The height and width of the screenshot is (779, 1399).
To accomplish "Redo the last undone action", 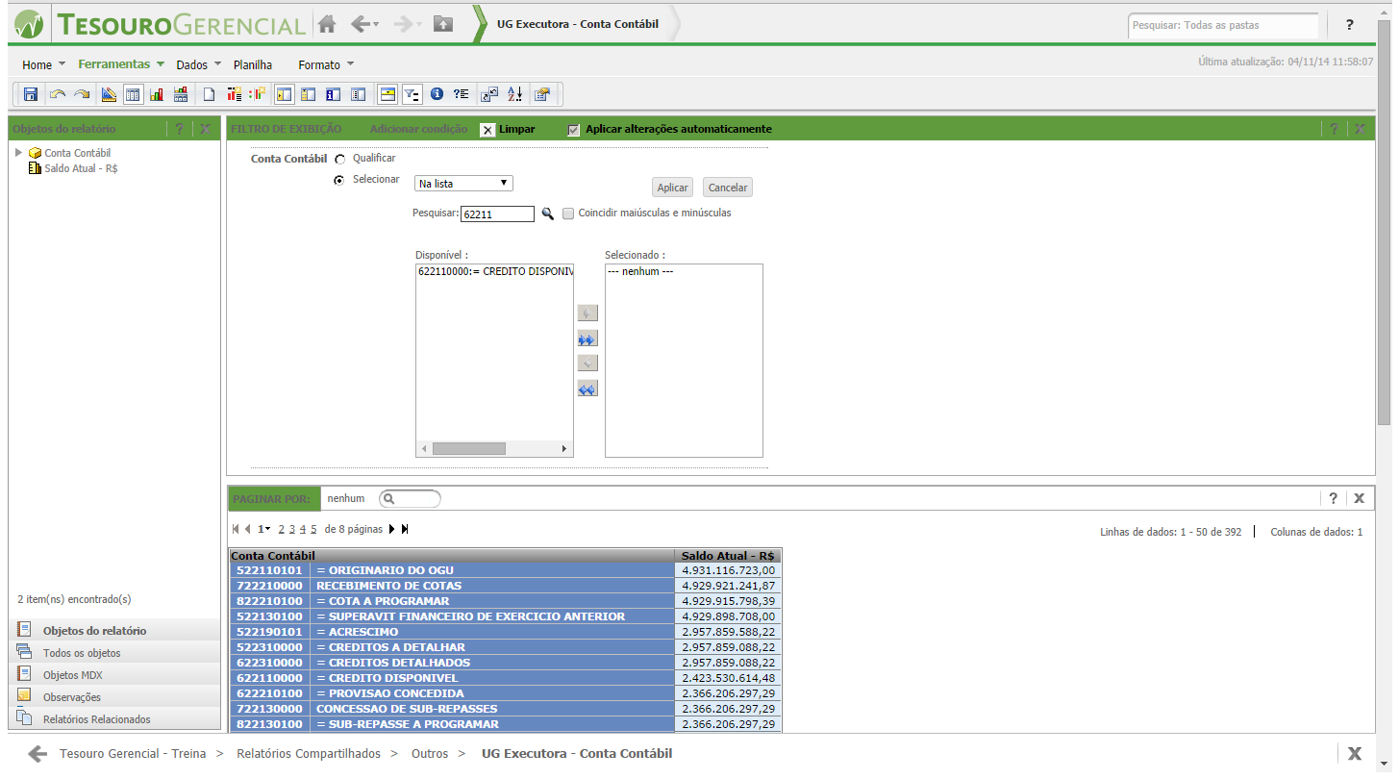I will (82, 94).
